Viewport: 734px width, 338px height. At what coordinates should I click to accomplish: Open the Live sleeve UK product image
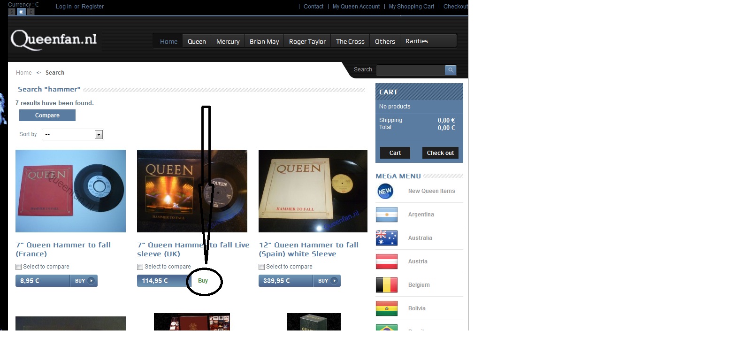click(x=192, y=191)
